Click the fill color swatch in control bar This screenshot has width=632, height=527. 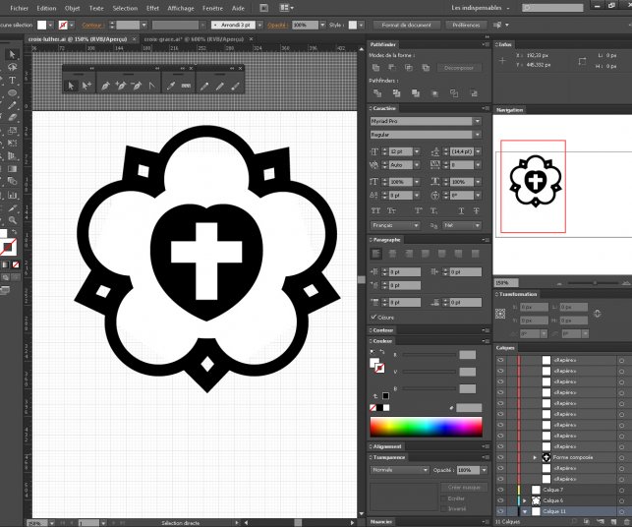click(42, 25)
